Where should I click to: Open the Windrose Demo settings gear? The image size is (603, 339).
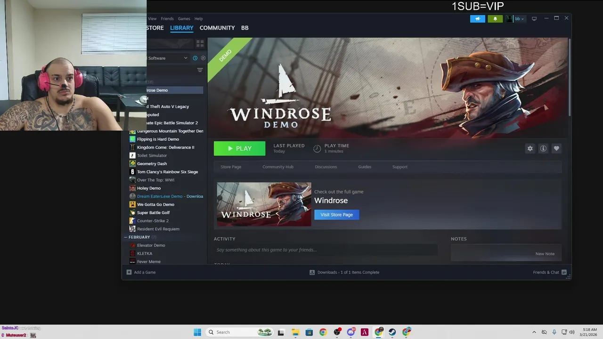(530, 148)
